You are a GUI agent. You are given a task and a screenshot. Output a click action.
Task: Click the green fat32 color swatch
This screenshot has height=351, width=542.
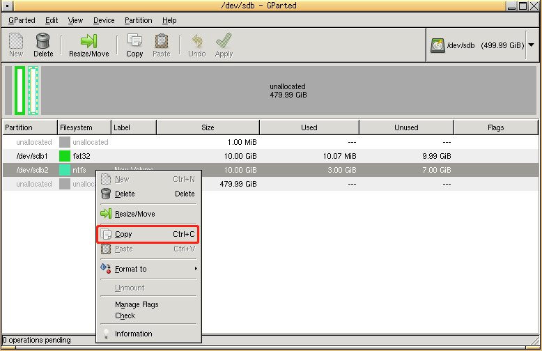click(x=65, y=156)
